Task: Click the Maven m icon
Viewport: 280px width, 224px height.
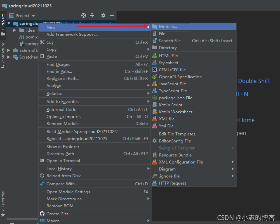Action: pos(42,221)
